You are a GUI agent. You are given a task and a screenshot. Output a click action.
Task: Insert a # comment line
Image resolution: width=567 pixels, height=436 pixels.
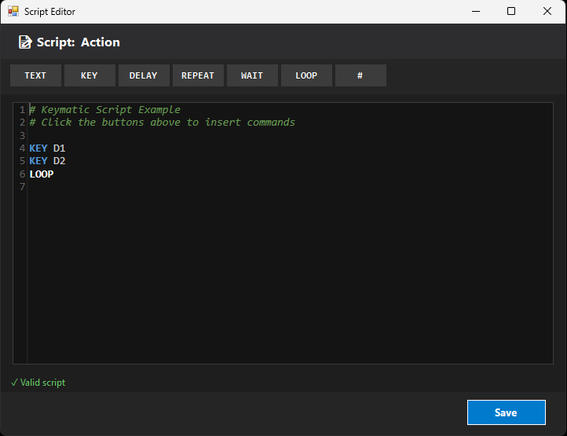(360, 75)
